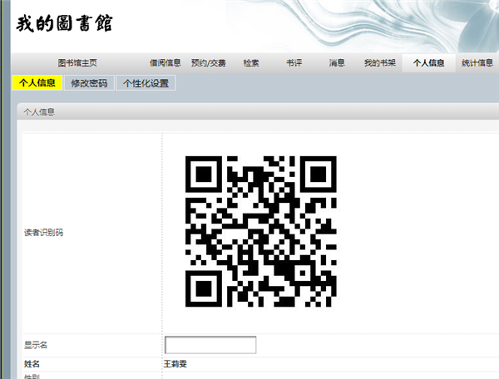The height and width of the screenshot is (379, 499).
Task: Click the 我的圖書館 title logo
Action: (65, 23)
